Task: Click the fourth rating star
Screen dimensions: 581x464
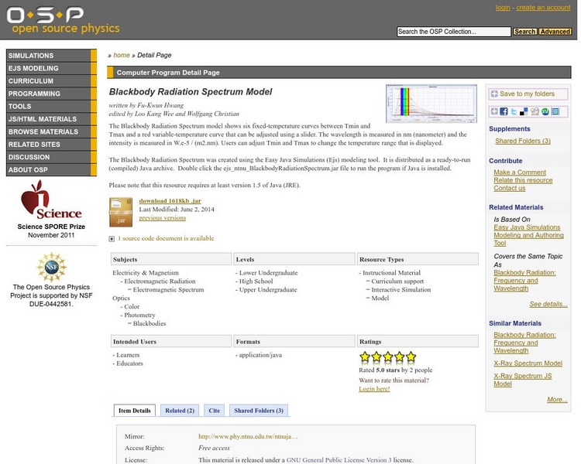Action: pyautogui.click(x=400, y=357)
